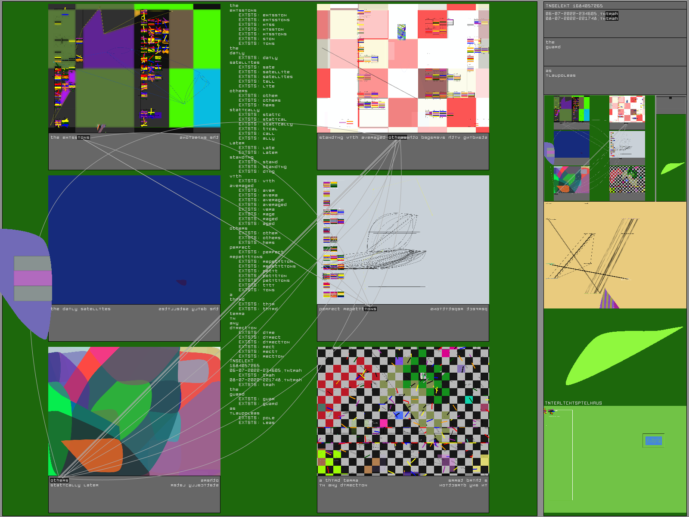The height and width of the screenshot is (517, 689).
Task: Select highlighted 'trah' on the 06-07-2022 line
Action: [611, 14]
